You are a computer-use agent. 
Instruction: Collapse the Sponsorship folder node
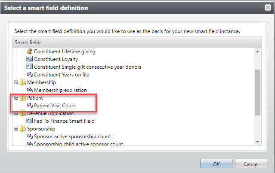(16, 129)
